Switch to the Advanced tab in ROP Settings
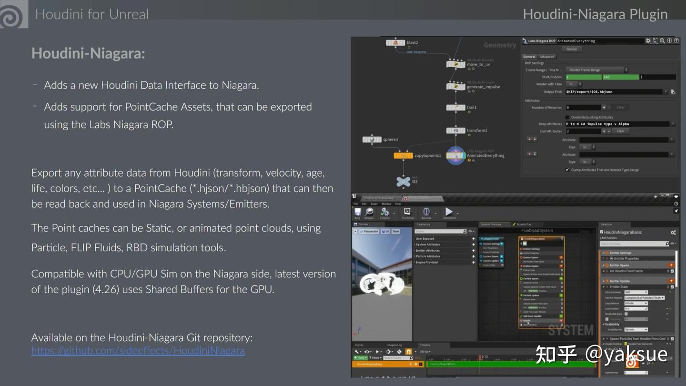 coord(546,57)
